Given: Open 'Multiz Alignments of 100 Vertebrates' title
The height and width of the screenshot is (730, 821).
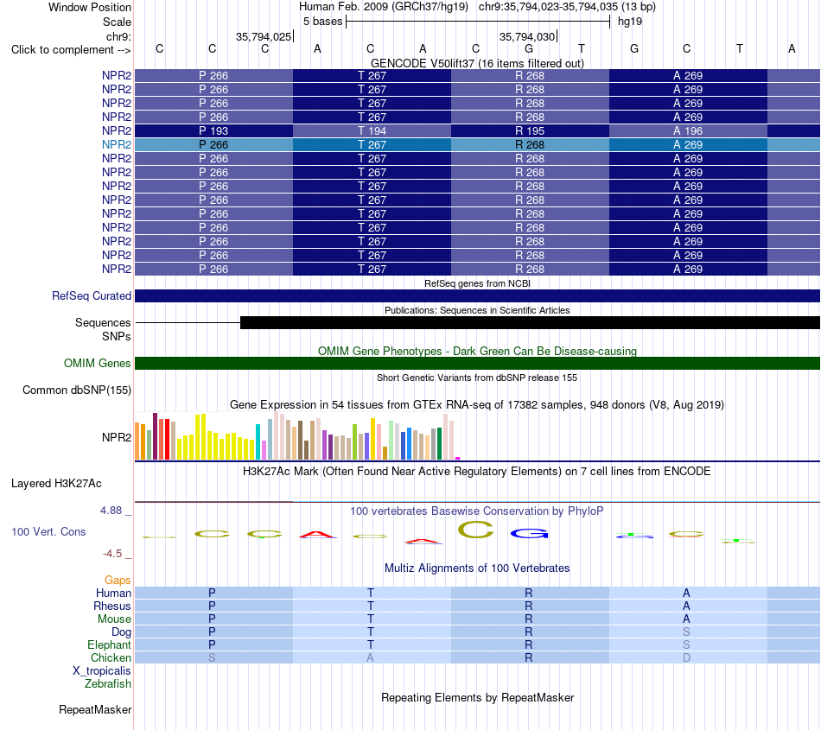Looking at the screenshot, I should [477, 568].
